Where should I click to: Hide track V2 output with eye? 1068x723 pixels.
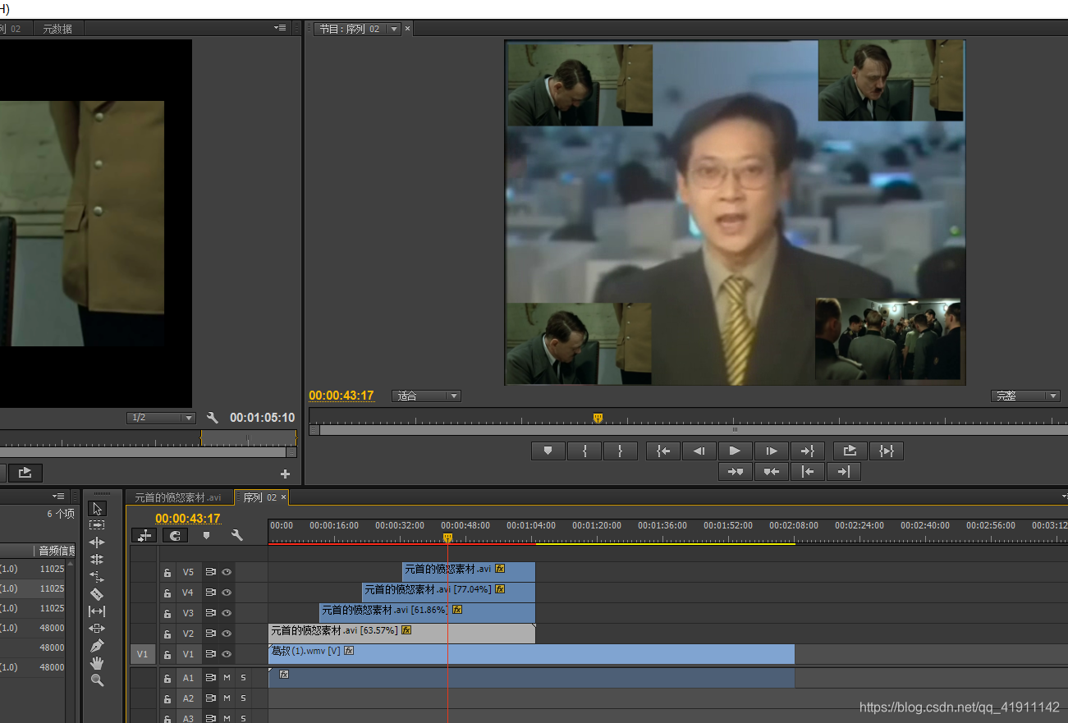[x=227, y=634]
